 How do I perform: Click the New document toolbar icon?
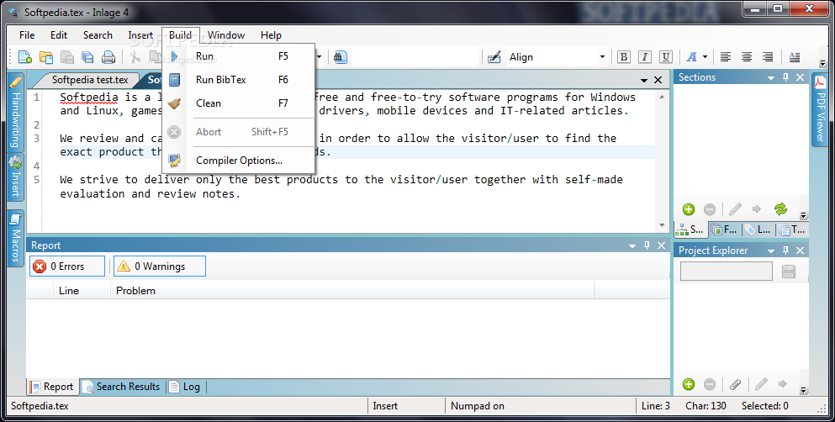[x=25, y=57]
